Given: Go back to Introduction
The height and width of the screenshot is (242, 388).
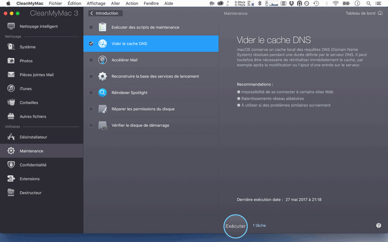Looking at the screenshot, I should pyautogui.click(x=105, y=13).
